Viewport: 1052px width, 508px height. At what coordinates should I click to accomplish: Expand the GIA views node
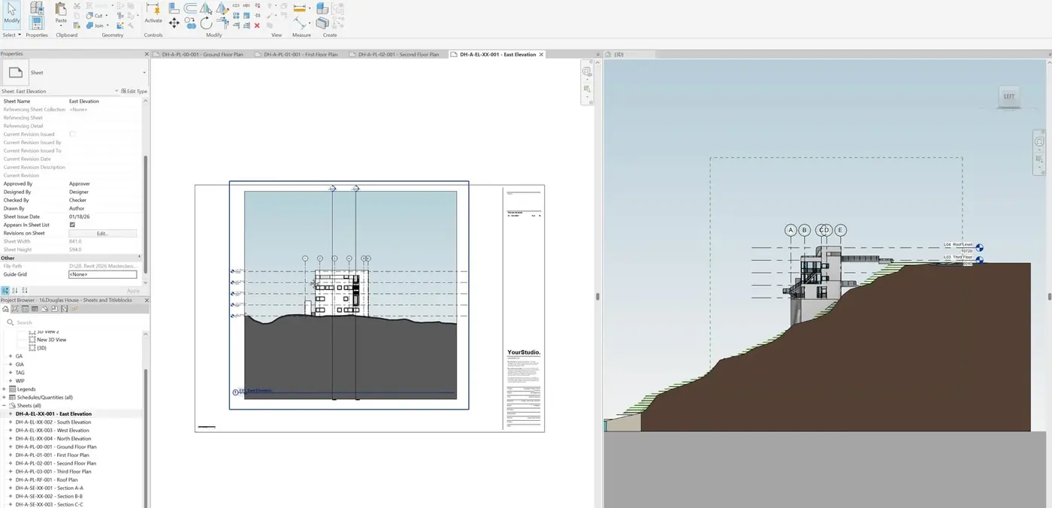pos(11,364)
